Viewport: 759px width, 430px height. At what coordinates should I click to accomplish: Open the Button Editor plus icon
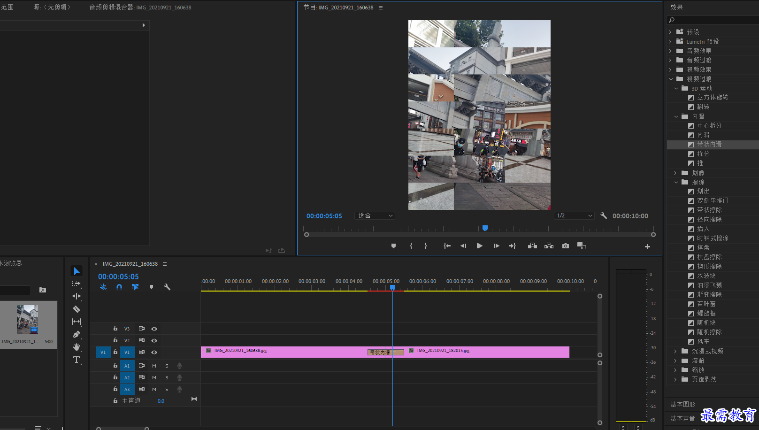coord(647,246)
